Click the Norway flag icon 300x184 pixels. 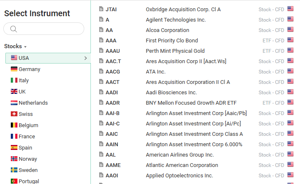14,159
